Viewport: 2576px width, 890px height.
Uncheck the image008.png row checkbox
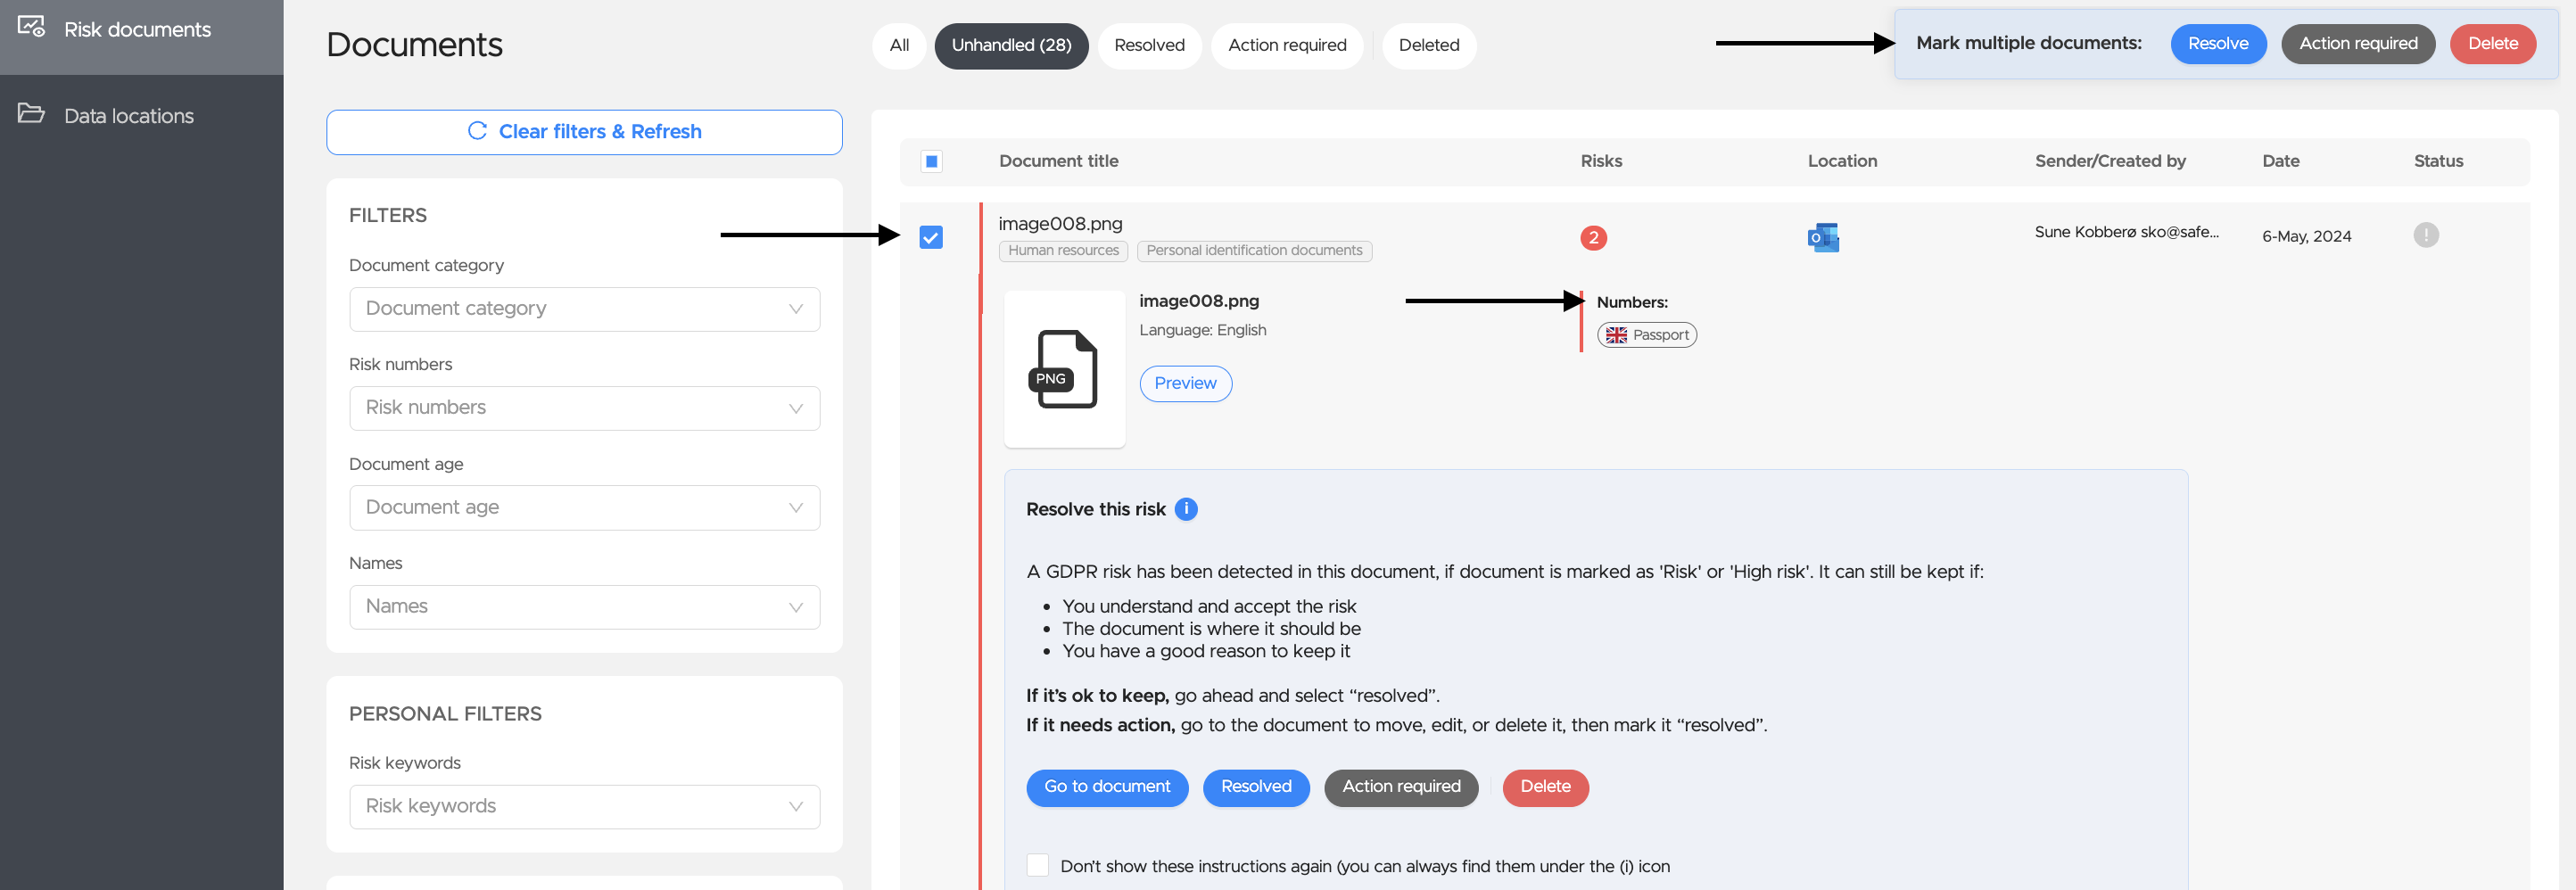931,237
